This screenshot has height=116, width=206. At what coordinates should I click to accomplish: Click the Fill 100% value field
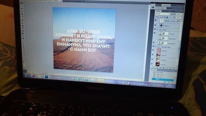178,18
